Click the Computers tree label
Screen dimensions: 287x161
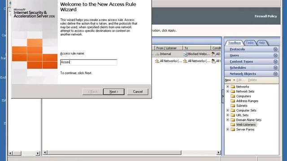tap(244, 96)
